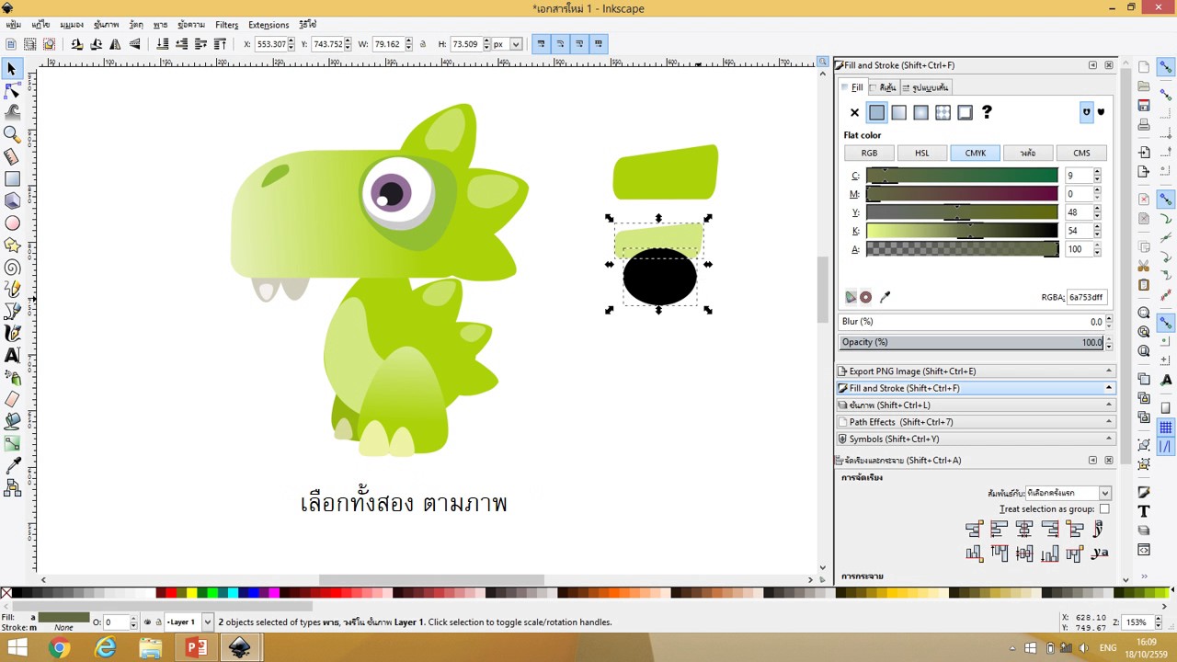Flip selection horizontally

115,44
